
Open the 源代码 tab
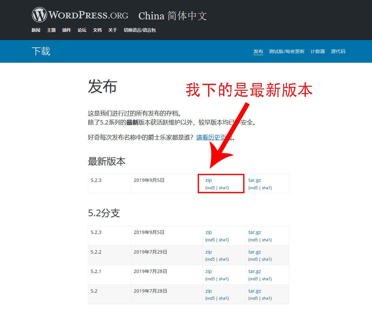click(x=338, y=51)
